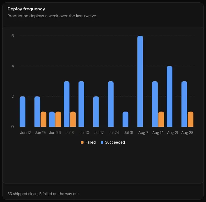This screenshot has width=206, height=202.
Task: Select the Aug 21 succeeded bar
Action: (x=170, y=97)
